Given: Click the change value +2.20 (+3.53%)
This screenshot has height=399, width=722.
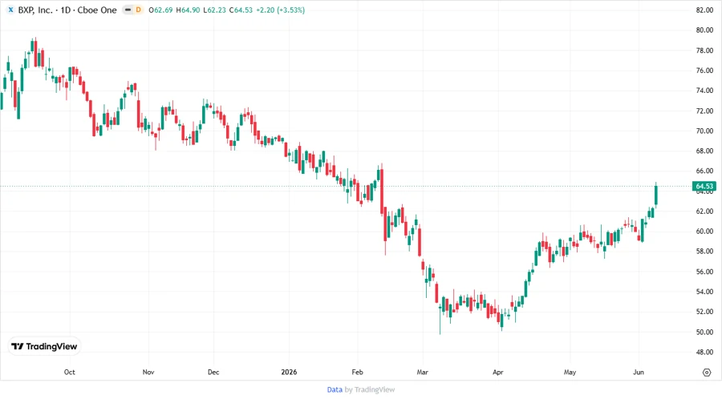Looking at the screenshot, I should tap(281, 10).
